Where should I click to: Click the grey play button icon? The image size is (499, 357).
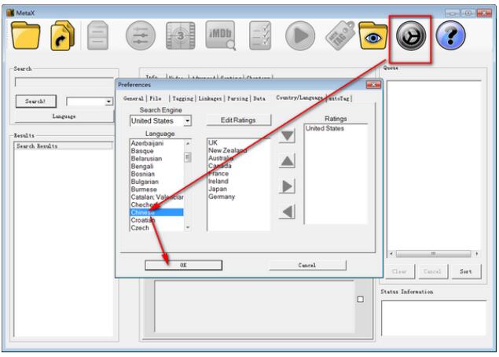[299, 35]
